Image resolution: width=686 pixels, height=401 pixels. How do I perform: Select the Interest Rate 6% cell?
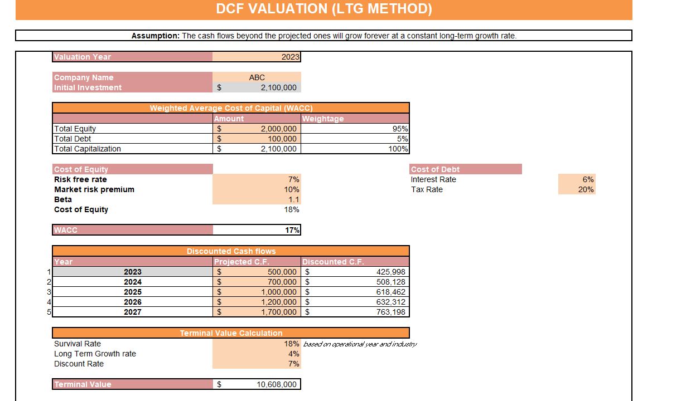coord(577,179)
